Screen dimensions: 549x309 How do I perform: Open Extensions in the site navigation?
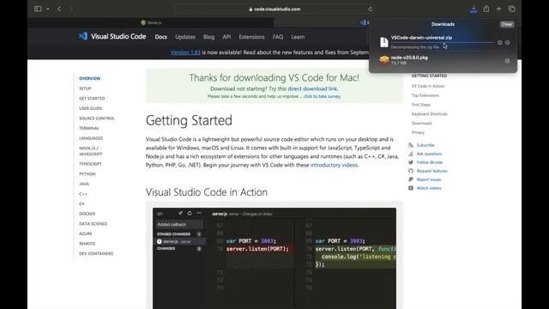click(x=251, y=37)
